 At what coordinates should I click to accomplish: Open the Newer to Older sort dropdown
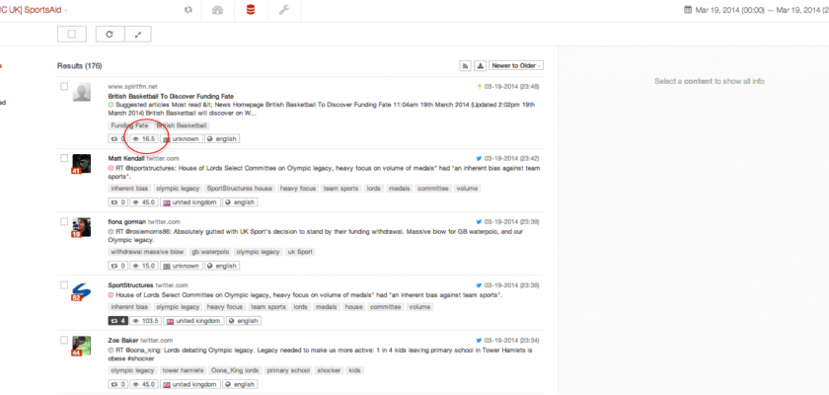[x=516, y=65]
